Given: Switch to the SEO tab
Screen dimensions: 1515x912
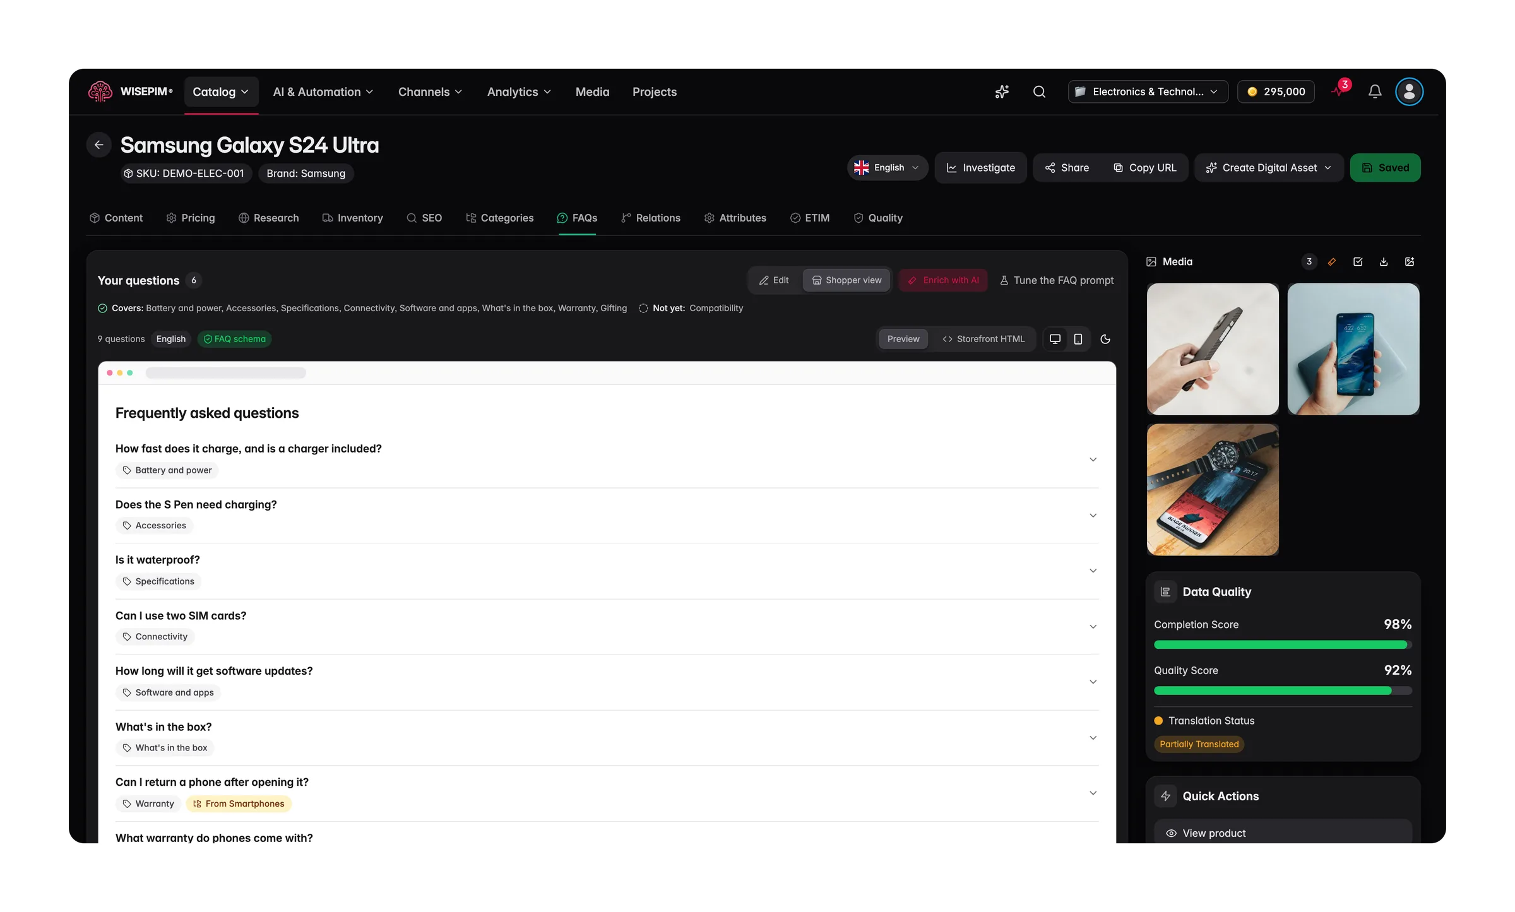Looking at the screenshot, I should 424,218.
